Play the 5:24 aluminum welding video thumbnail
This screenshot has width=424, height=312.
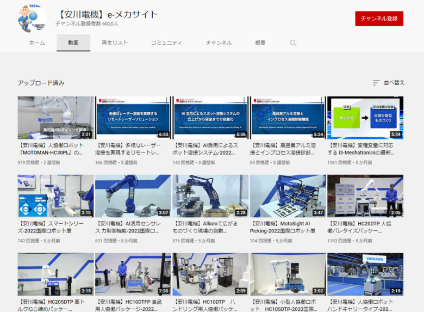coord(288,118)
